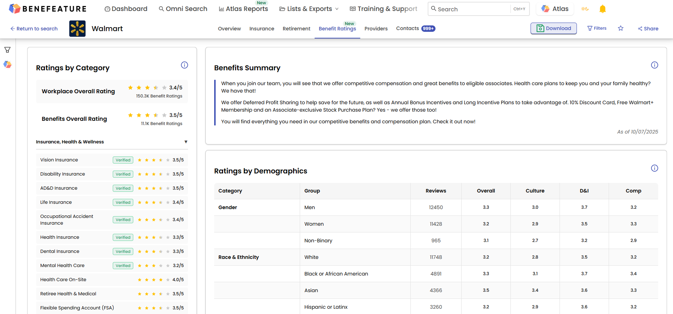Click the Vision Insurance star rating
This screenshot has height=314, width=673.
coord(154,160)
